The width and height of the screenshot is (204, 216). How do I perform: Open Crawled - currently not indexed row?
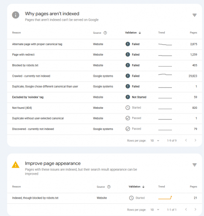105,76
